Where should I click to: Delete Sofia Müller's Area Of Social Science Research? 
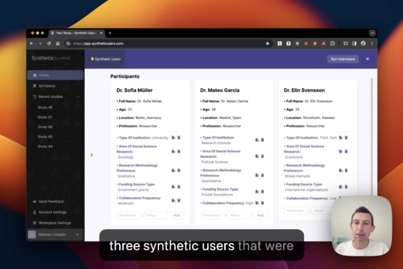(179, 151)
